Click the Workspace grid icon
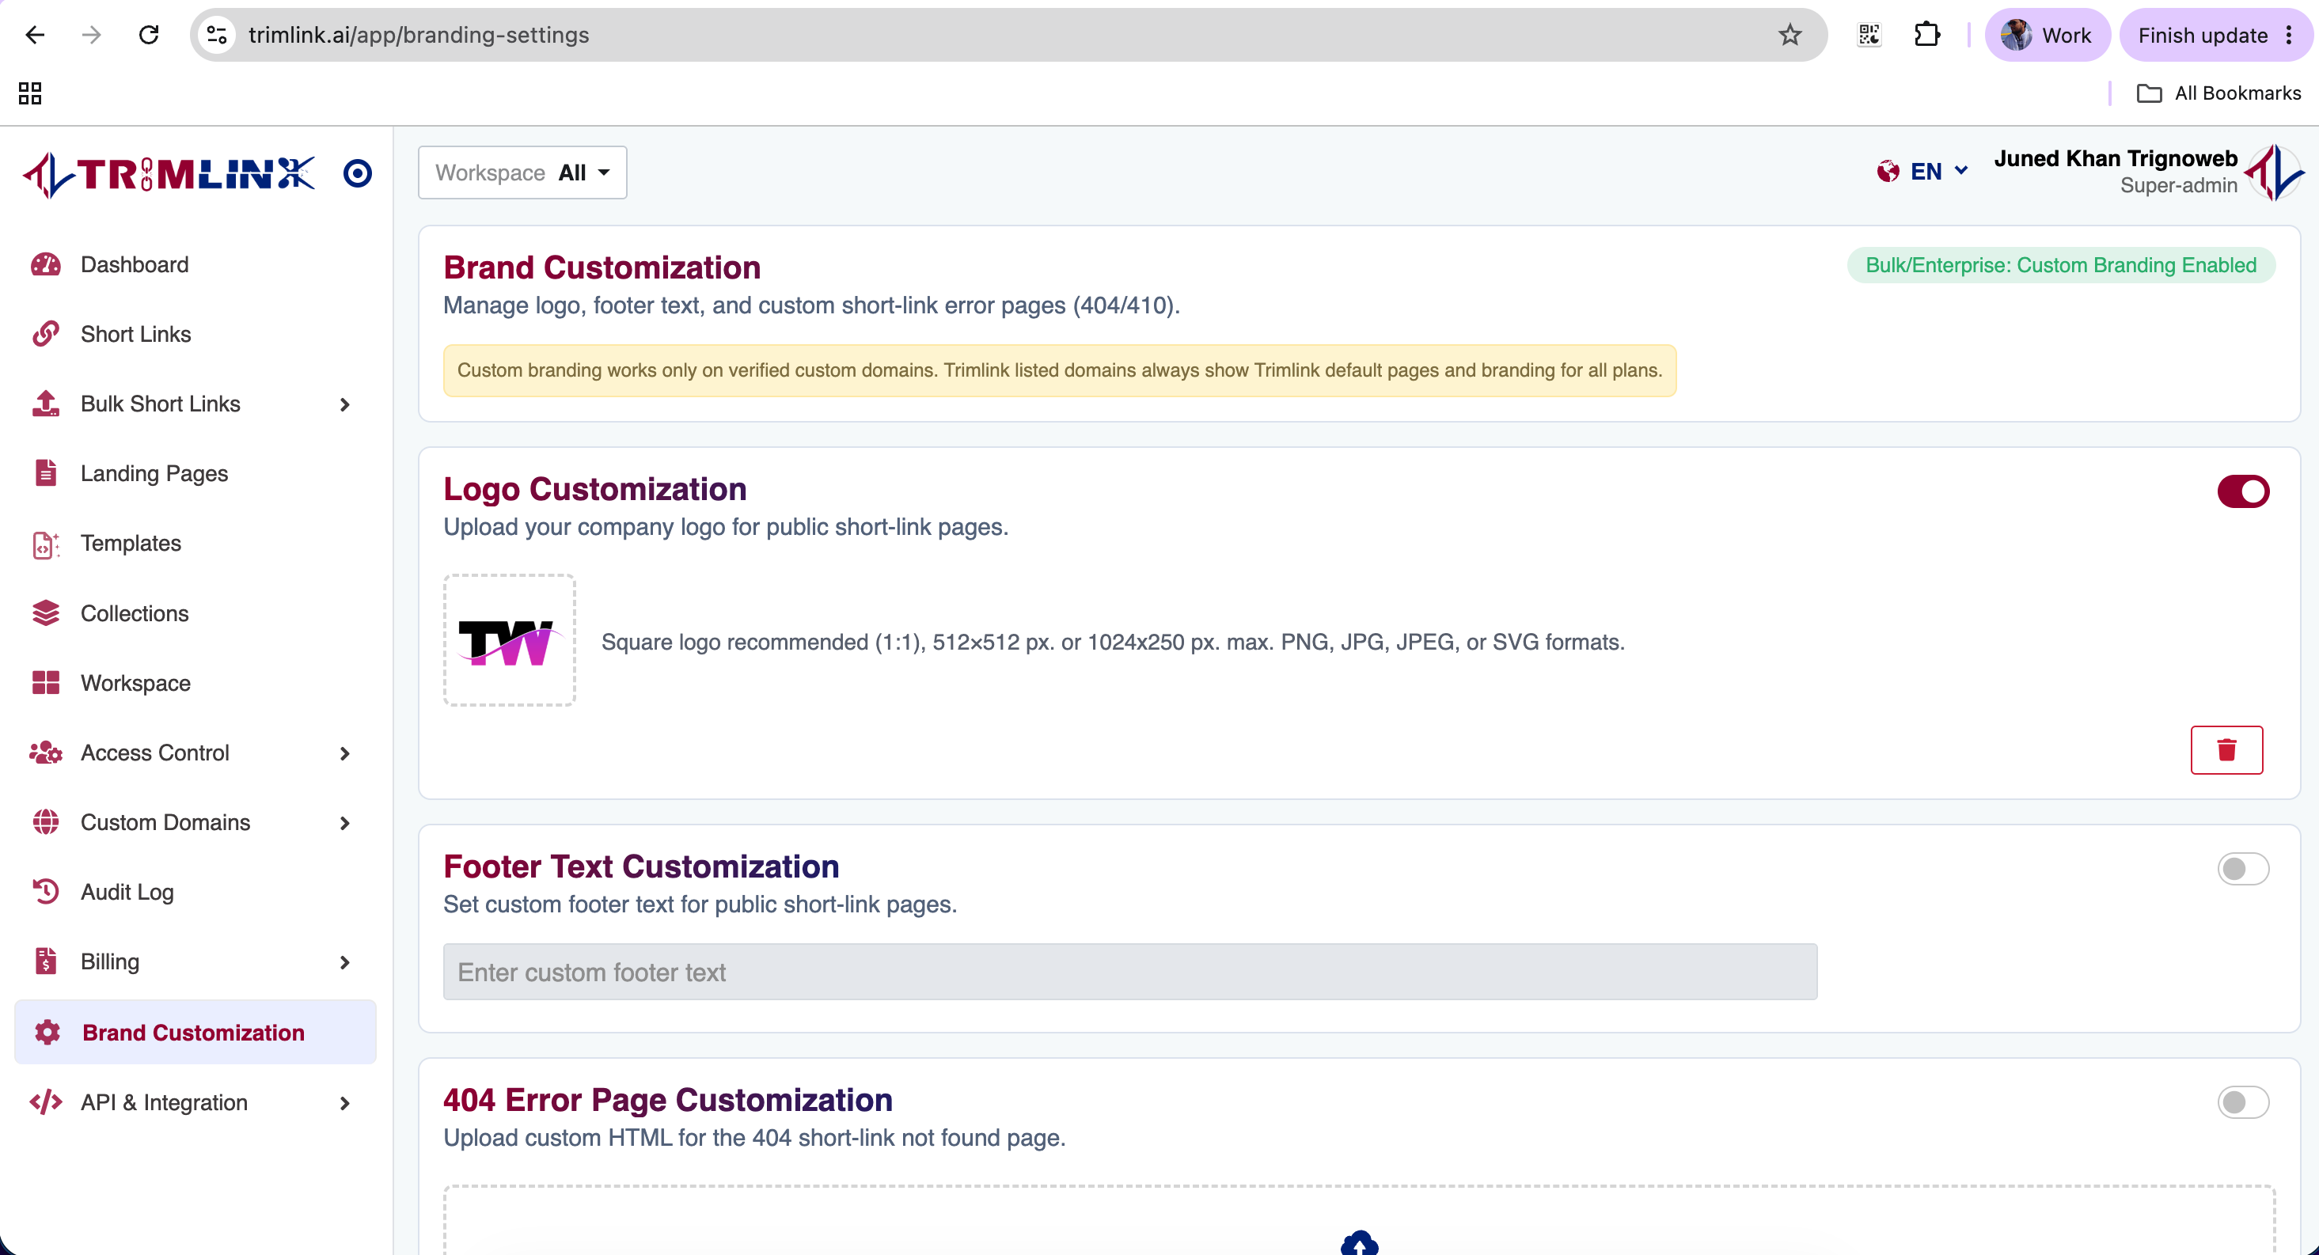 (x=46, y=682)
